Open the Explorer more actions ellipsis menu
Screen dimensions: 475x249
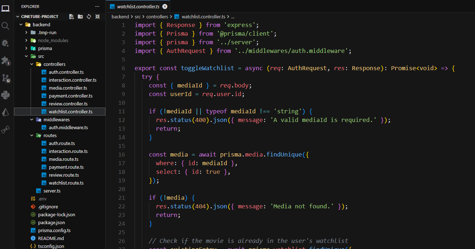[x=97, y=7]
